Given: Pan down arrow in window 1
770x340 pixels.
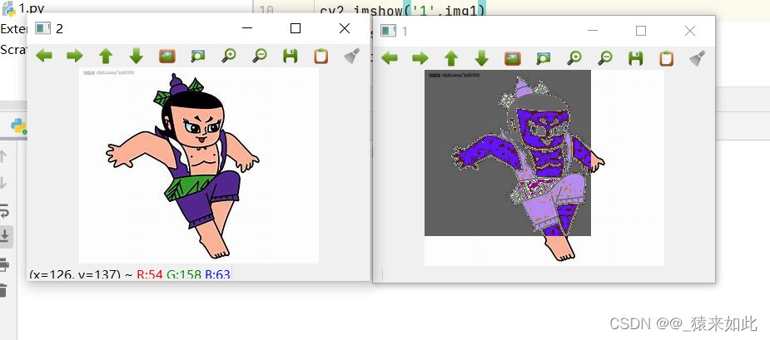Looking at the screenshot, I should (482, 58).
